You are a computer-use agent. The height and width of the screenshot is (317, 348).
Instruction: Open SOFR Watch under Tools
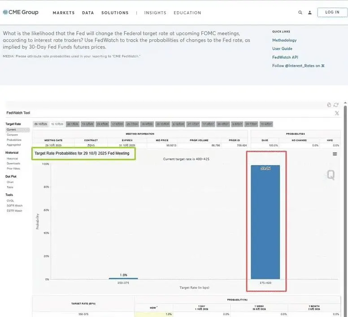click(x=14, y=206)
